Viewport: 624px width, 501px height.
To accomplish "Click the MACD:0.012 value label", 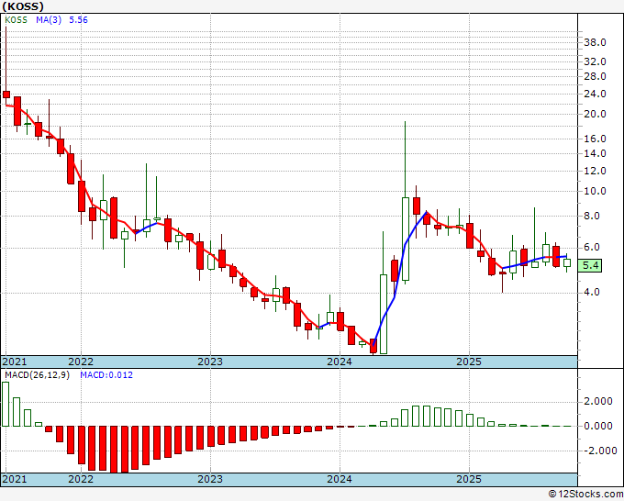I will (106, 375).
